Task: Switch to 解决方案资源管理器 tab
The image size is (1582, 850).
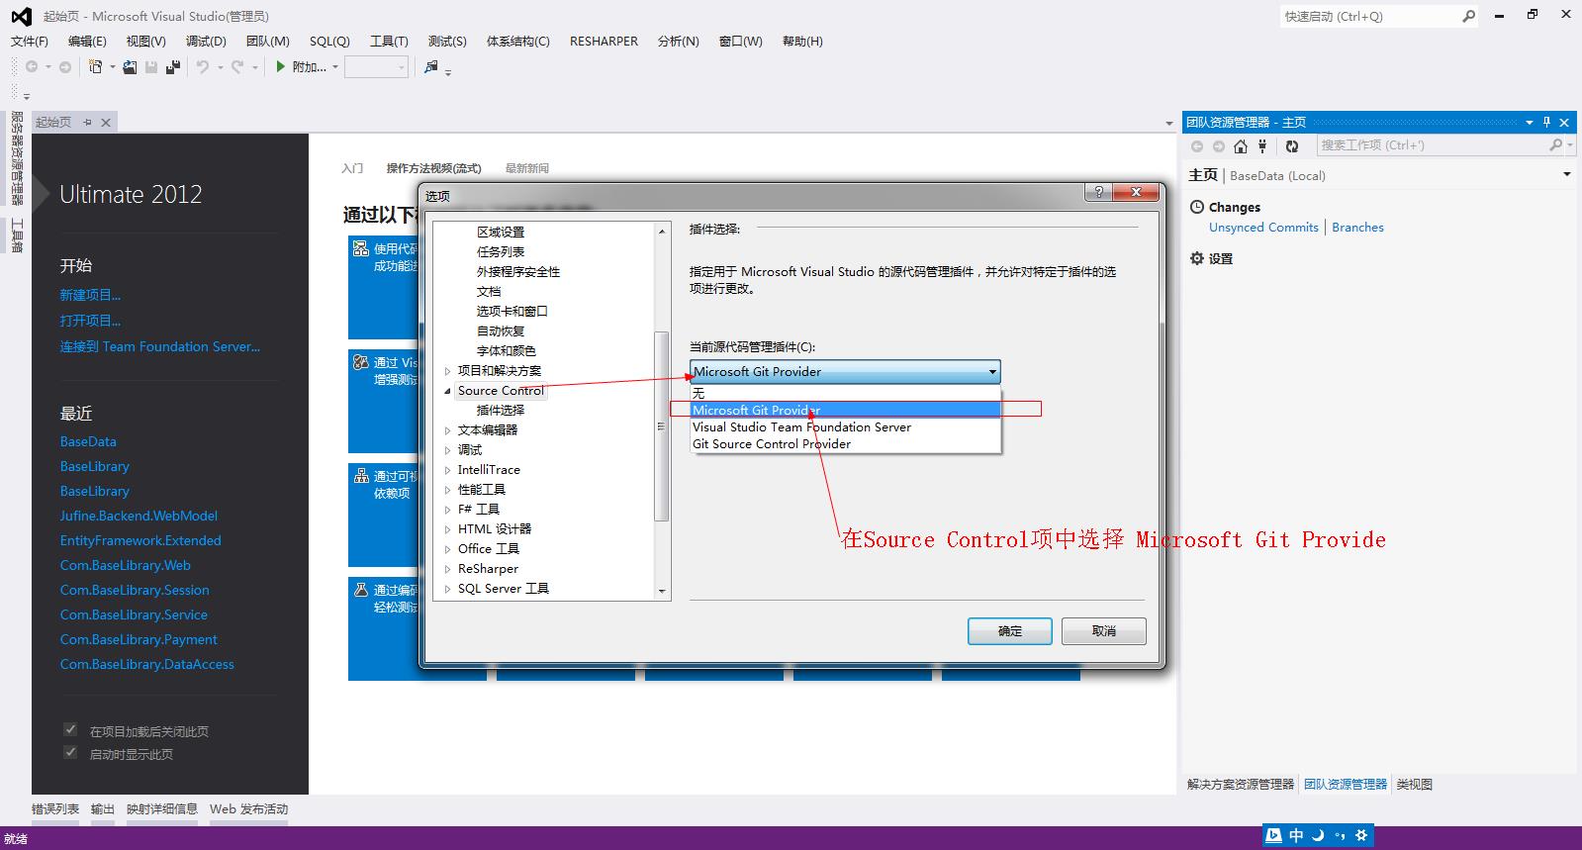Action: (x=1241, y=784)
